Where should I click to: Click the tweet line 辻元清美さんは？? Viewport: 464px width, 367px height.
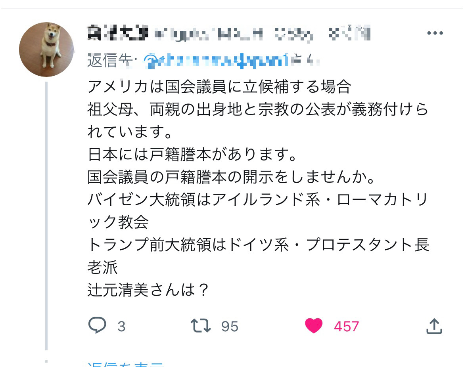tap(148, 290)
